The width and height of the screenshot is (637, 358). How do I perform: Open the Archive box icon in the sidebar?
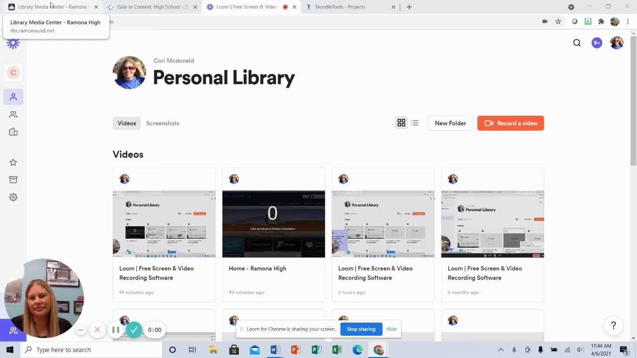13,179
